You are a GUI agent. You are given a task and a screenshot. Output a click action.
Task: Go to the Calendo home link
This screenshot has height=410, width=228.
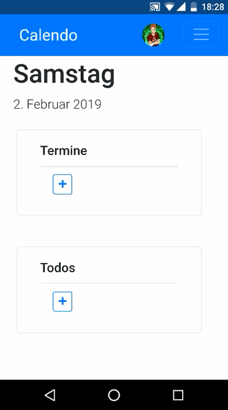click(x=48, y=35)
